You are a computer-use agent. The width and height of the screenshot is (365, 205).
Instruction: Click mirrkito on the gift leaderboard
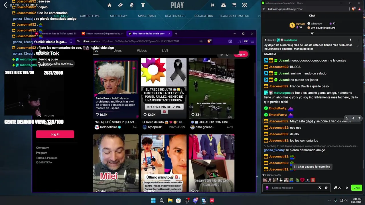300,24
